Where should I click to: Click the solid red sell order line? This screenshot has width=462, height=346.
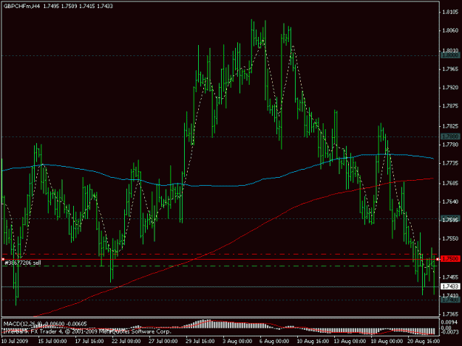220,259
